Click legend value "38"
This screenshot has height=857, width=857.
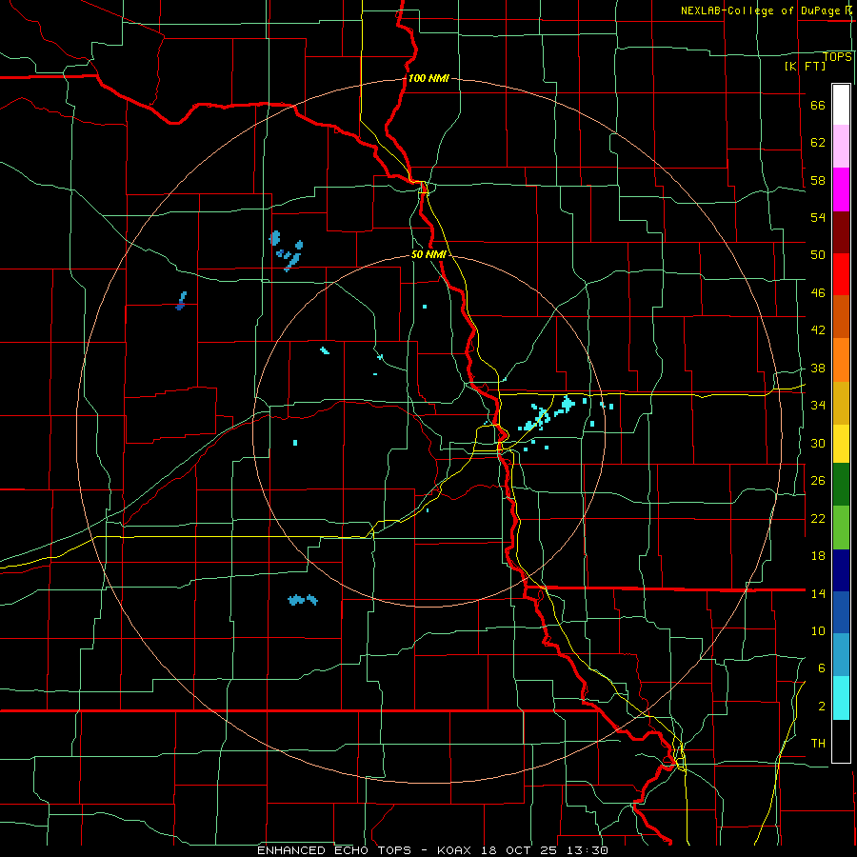point(818,368)
